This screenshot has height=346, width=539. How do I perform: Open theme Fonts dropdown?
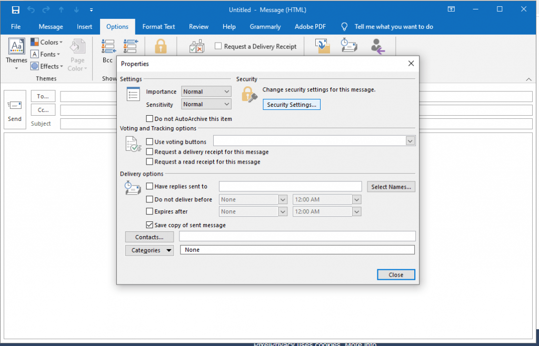click(45, 54)
